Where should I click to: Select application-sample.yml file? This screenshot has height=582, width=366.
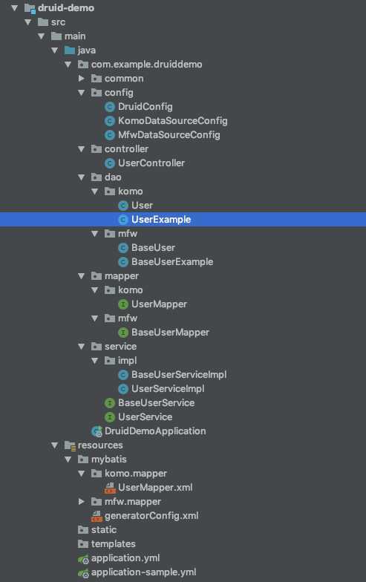pyautogui.click(x=144, y=572)
